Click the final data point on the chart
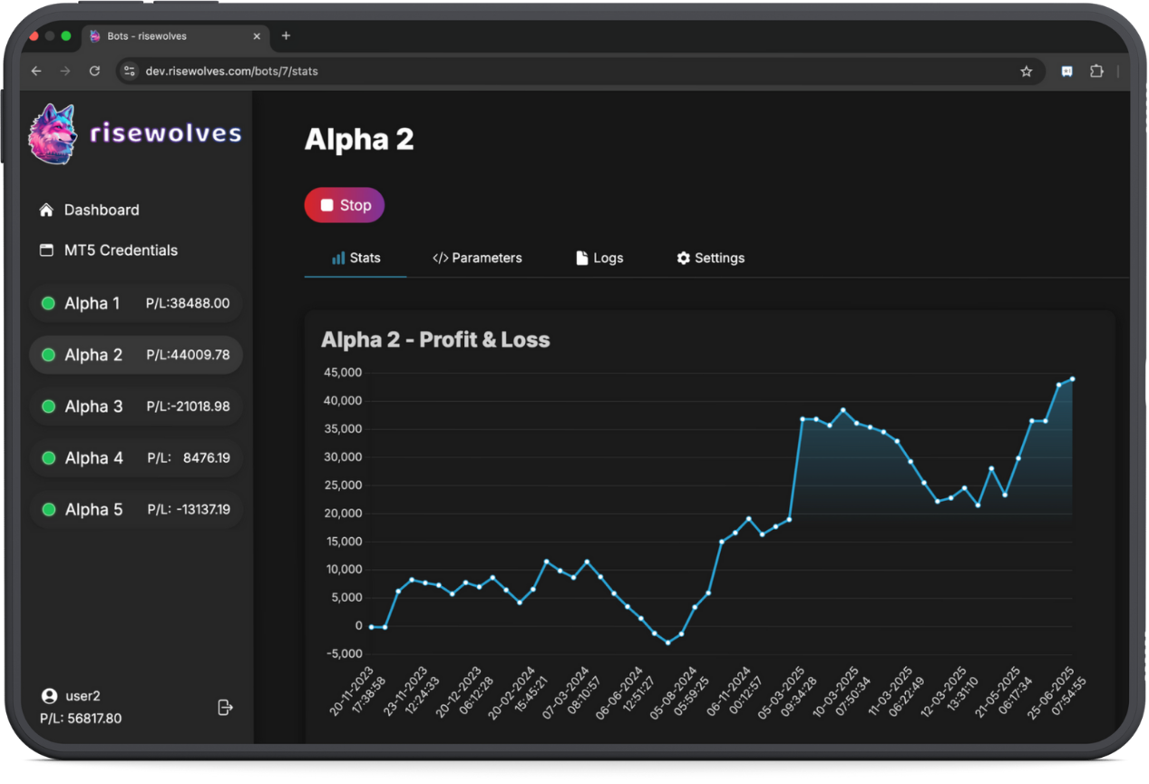This screenshot has width=1149, height=784. pos(1072,379)
